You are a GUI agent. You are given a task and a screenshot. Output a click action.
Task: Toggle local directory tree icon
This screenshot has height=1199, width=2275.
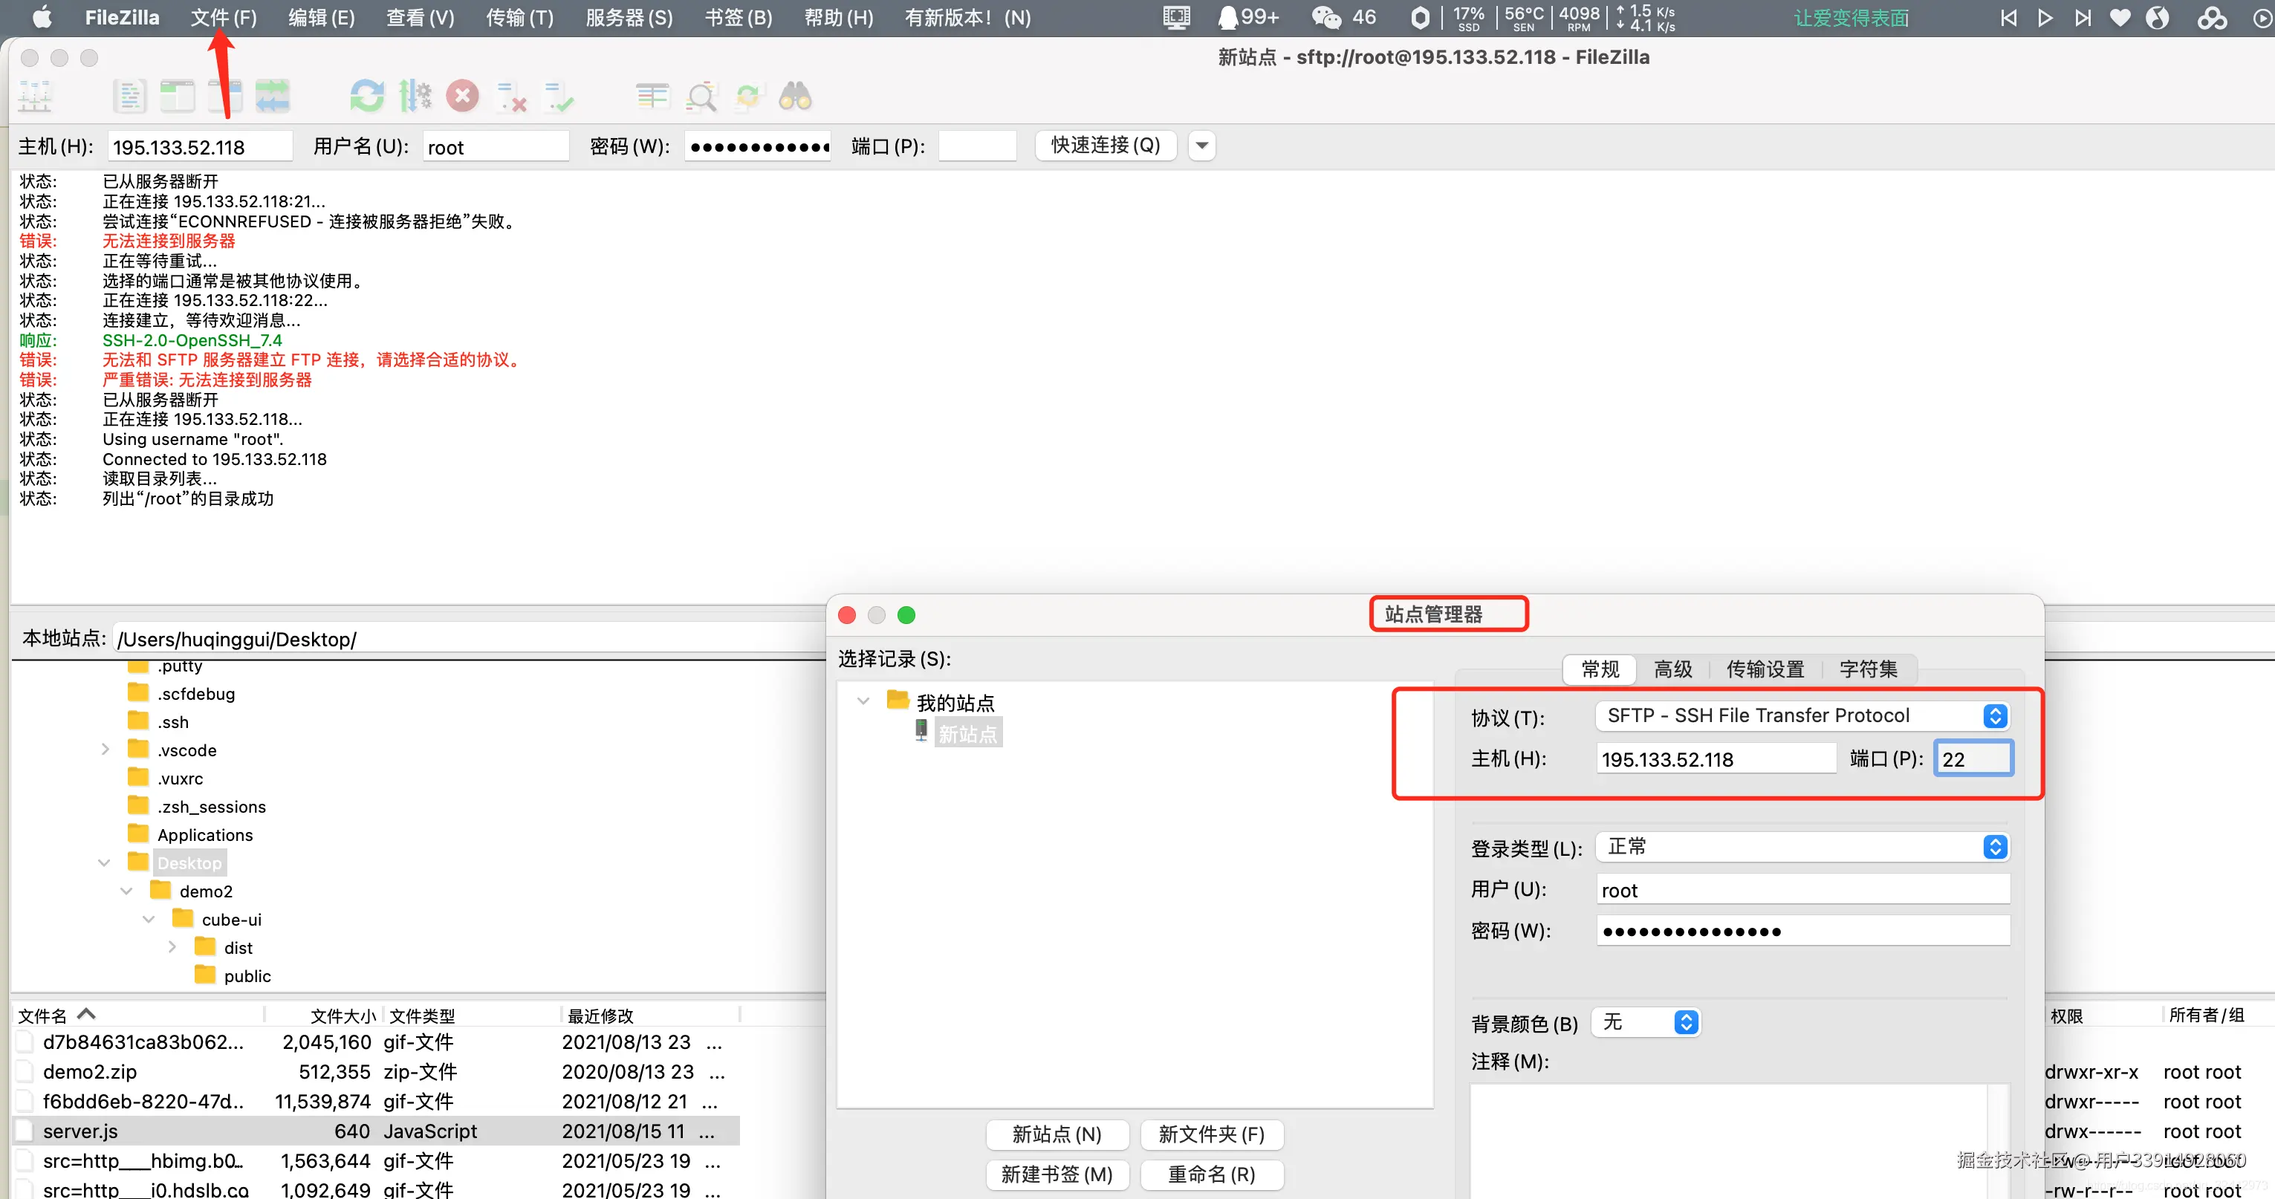[178, 97]
